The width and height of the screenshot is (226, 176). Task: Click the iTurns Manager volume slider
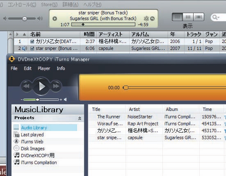[41, 99]
